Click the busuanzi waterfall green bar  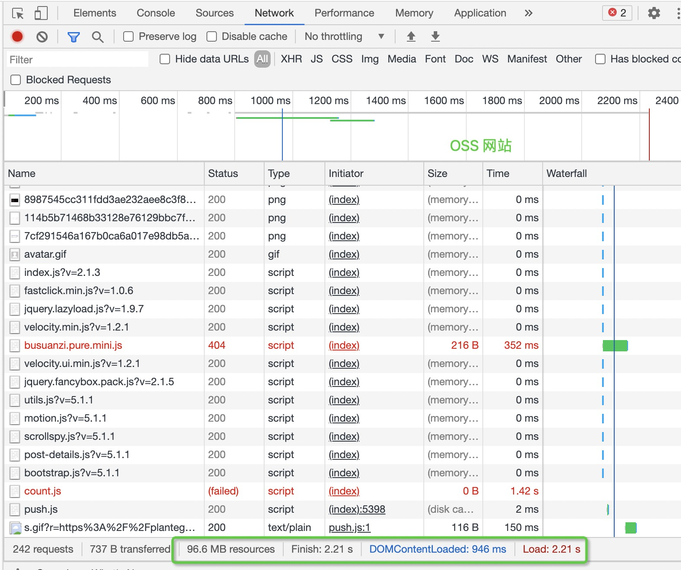(615, 346)
